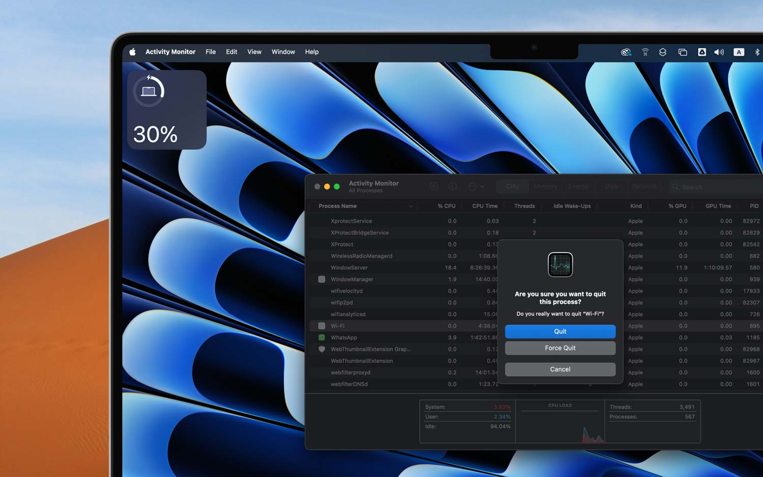Click the quit process (X) icon
Screen dimensions: 763x477
click(x=434, y=186)
